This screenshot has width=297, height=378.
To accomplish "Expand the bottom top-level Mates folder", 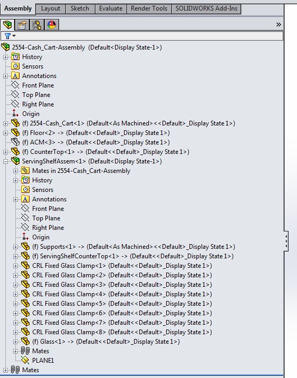I will (x=5, y=370).
